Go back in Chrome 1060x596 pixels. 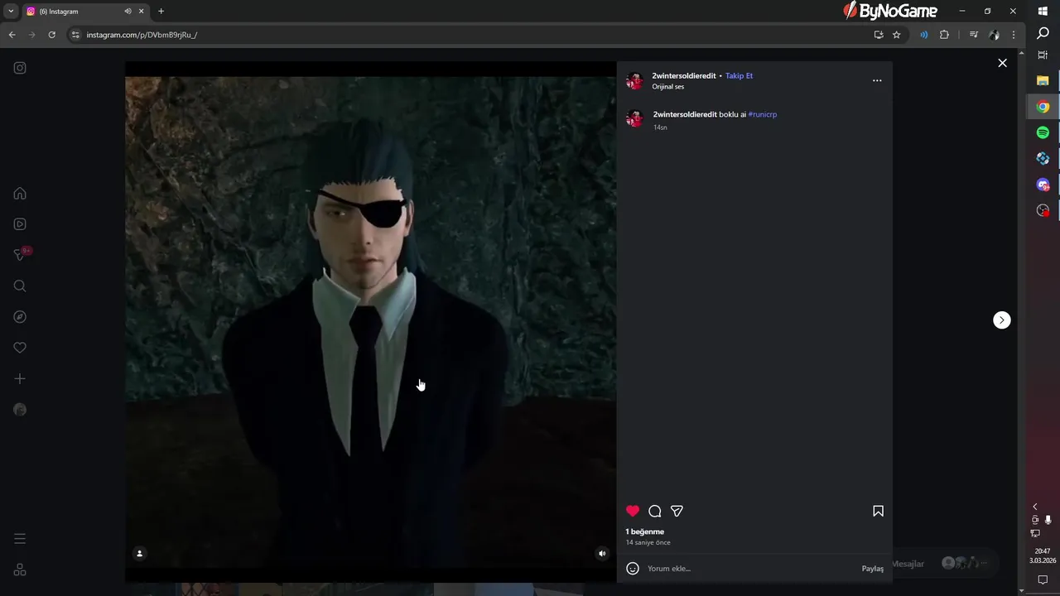[x=12, y=35]
